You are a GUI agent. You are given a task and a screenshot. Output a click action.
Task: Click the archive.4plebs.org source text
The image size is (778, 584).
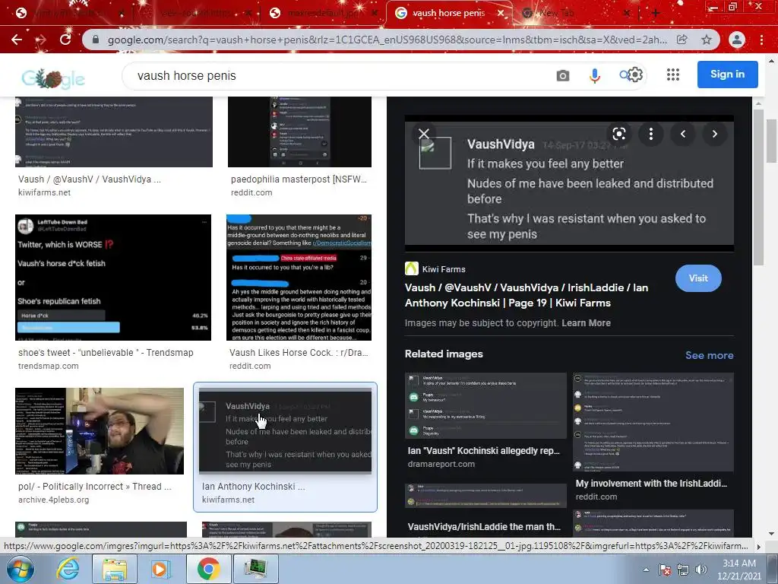pos(54,500)
